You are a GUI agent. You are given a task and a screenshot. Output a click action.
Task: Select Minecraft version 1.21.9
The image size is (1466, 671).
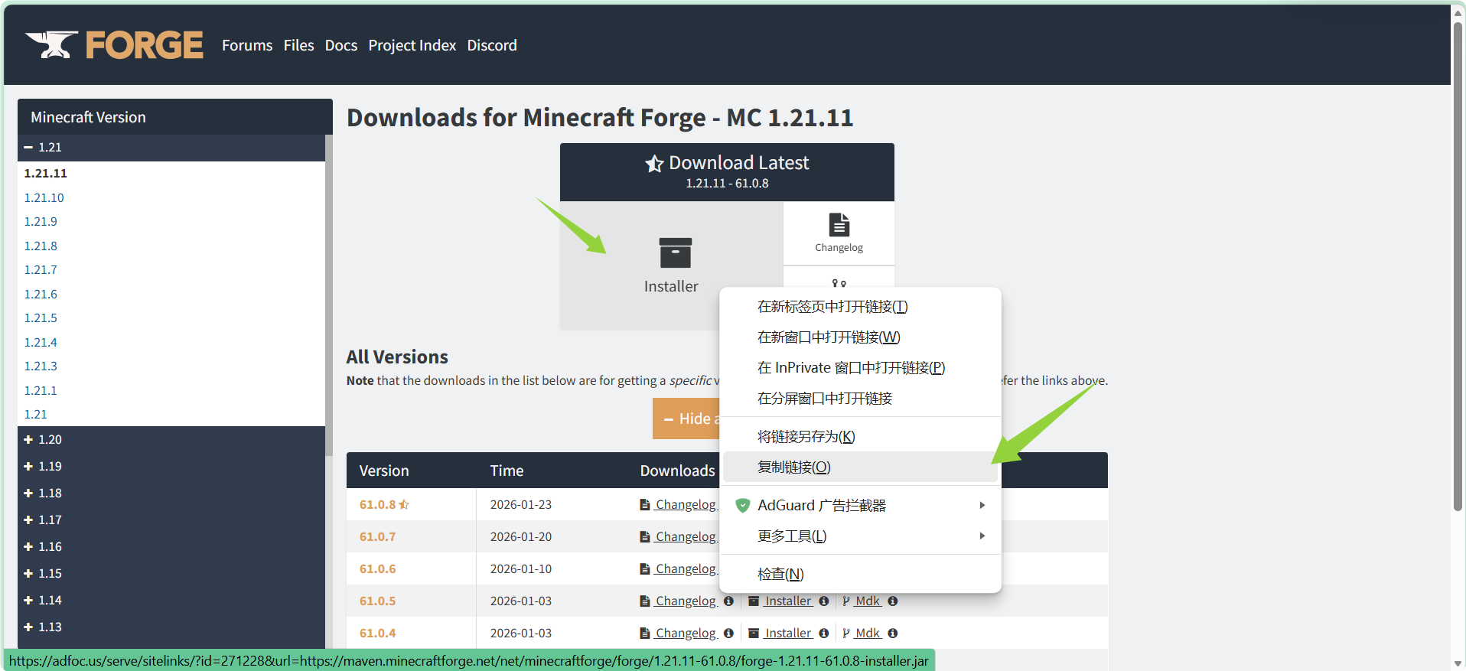click(41, 221)
